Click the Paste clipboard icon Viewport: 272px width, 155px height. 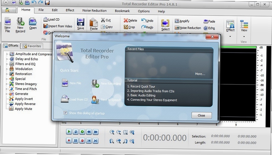pos(94,24)
